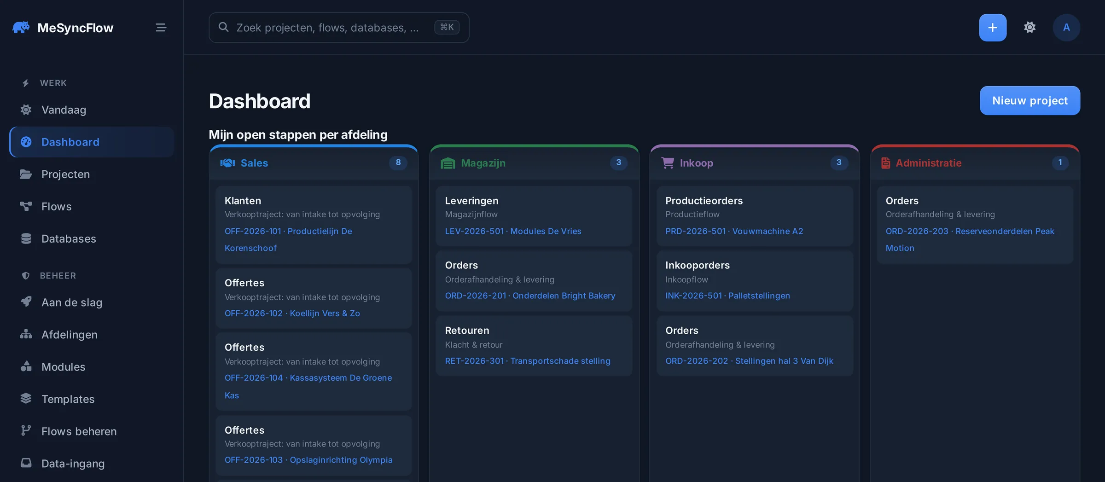This screenshot has width=1105, height=482.
Task: Go to Projecten in the sidebar
Action: click(x=92, y=174)
